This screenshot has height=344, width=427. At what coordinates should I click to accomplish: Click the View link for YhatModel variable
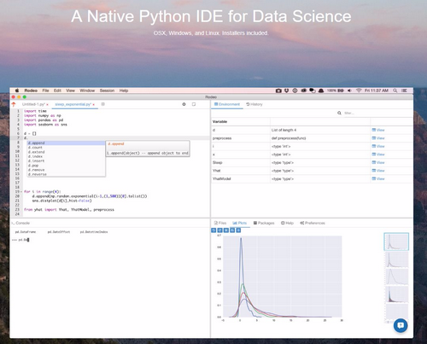click(378, 178)
